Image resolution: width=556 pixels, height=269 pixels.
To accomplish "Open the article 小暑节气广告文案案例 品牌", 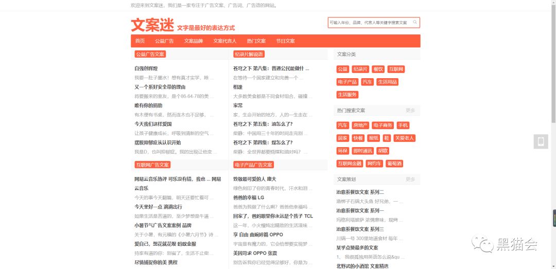I will pyautogui.click(x=163, y=225).
